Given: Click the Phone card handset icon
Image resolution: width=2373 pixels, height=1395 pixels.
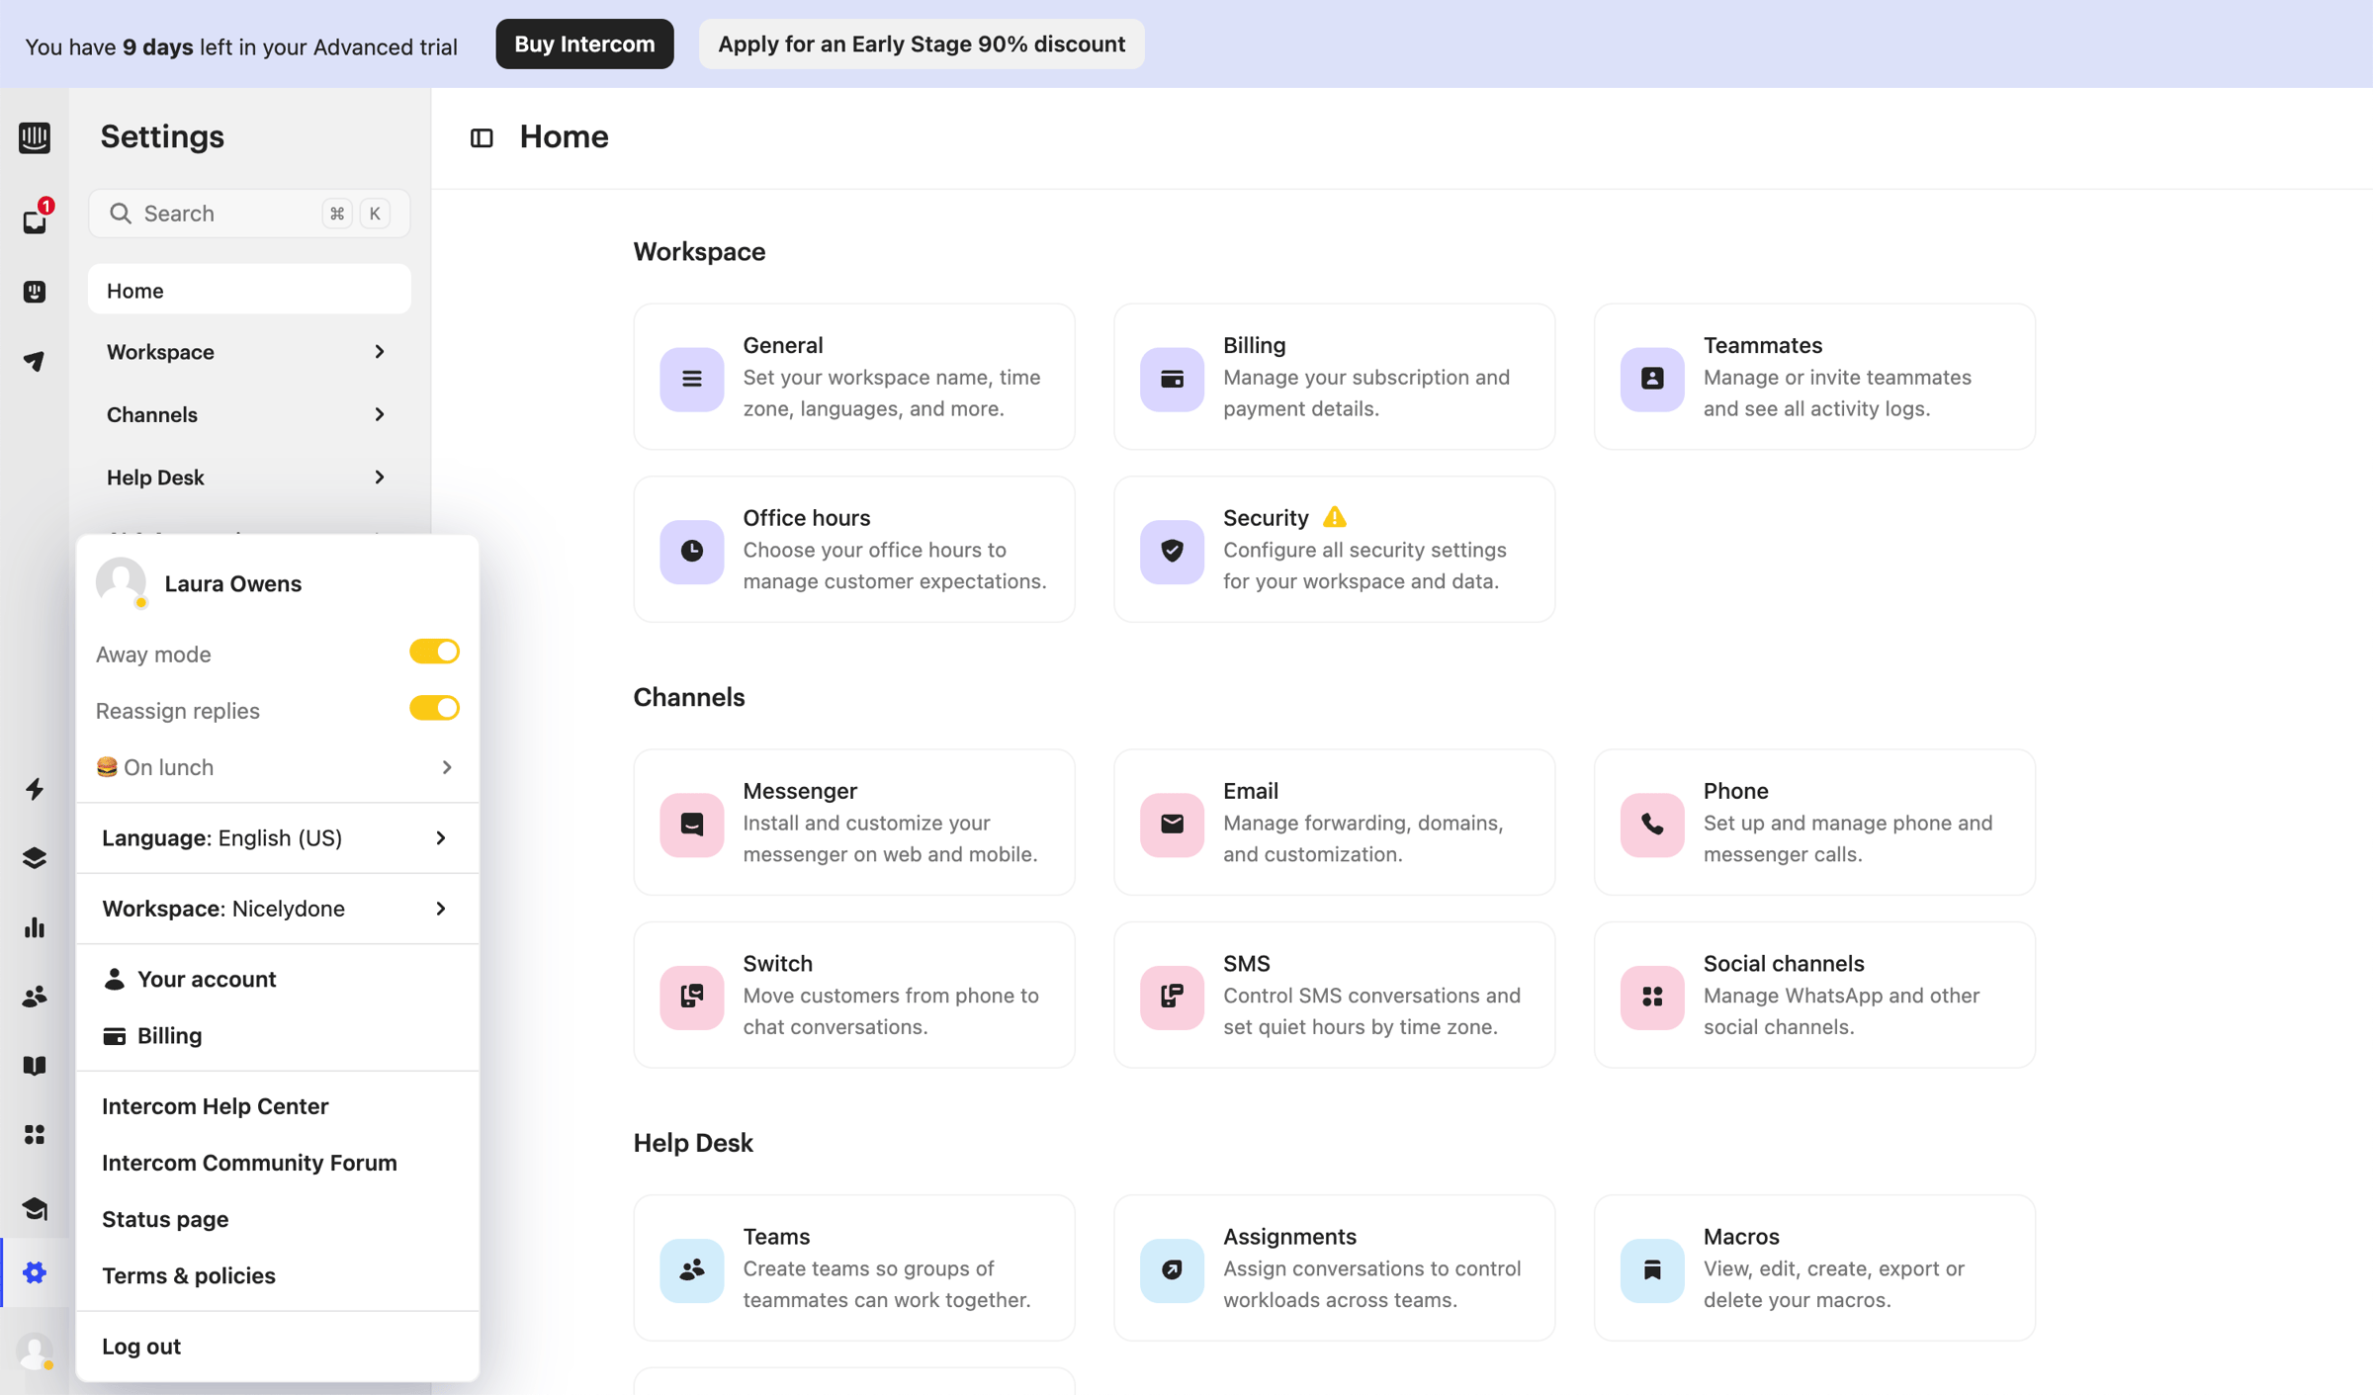Looking at the screenshot, I should pyautogui.click(x=1652, y=824).
